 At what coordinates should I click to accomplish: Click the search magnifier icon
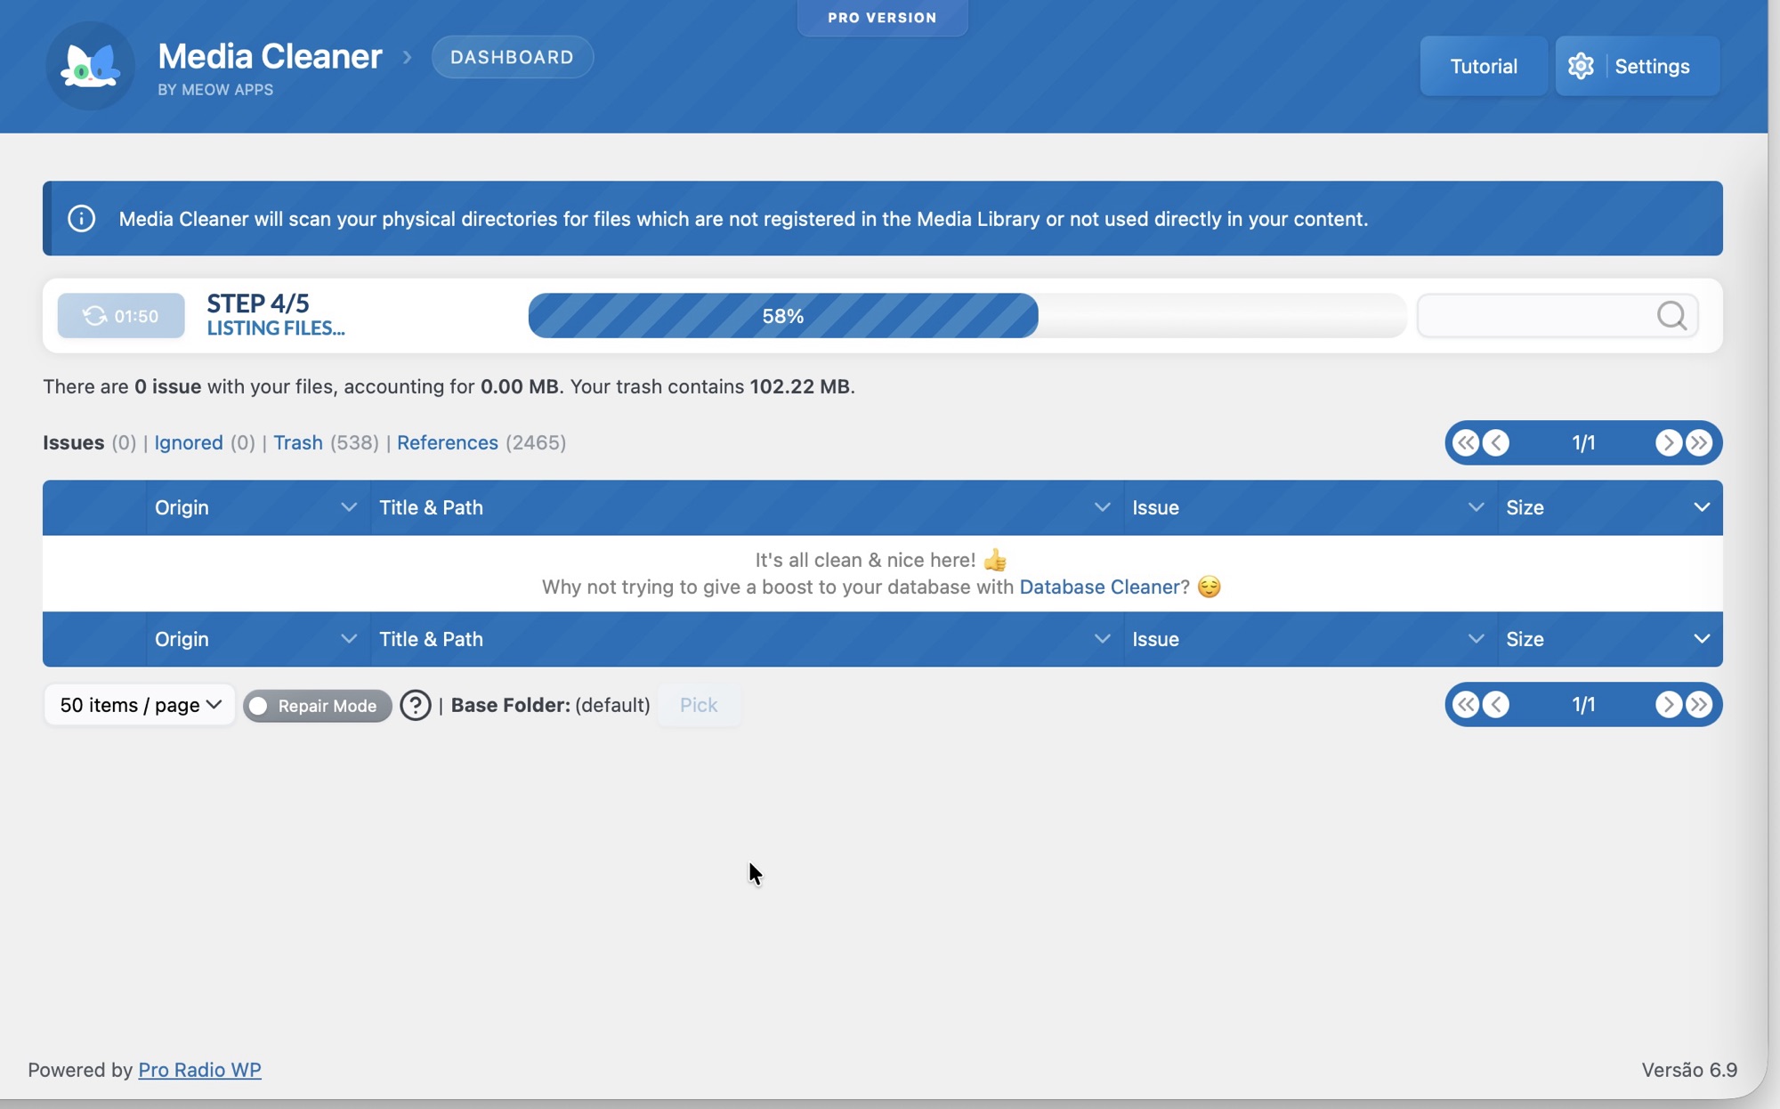[1671, 315]
